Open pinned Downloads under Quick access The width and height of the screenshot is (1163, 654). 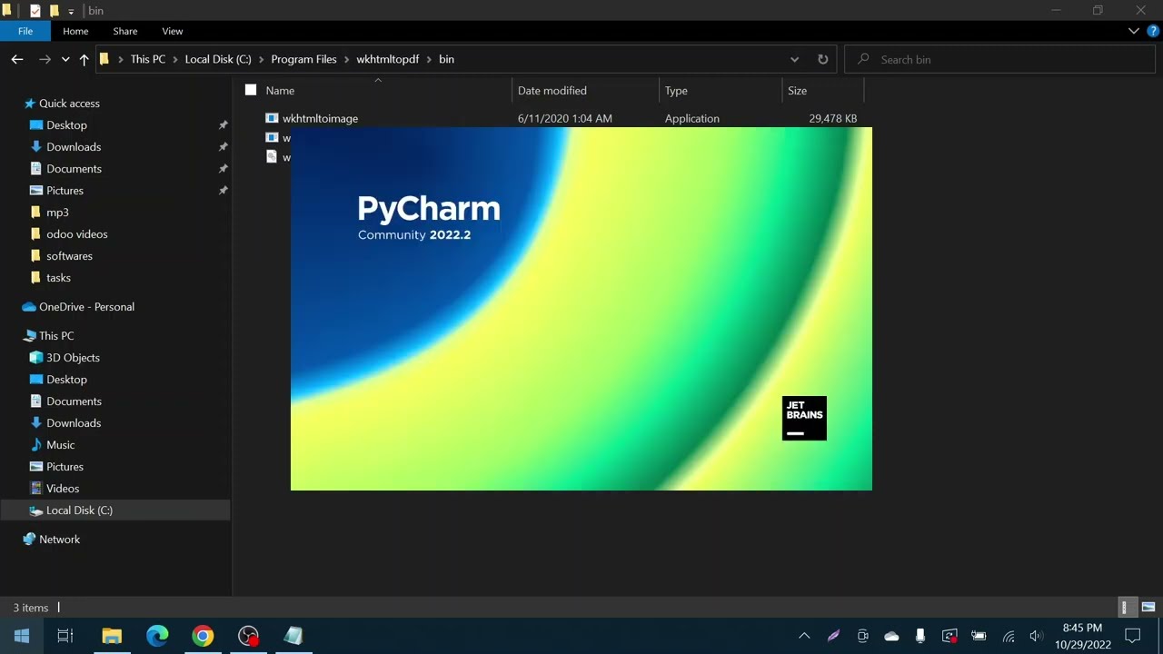[x=74, y=147]
